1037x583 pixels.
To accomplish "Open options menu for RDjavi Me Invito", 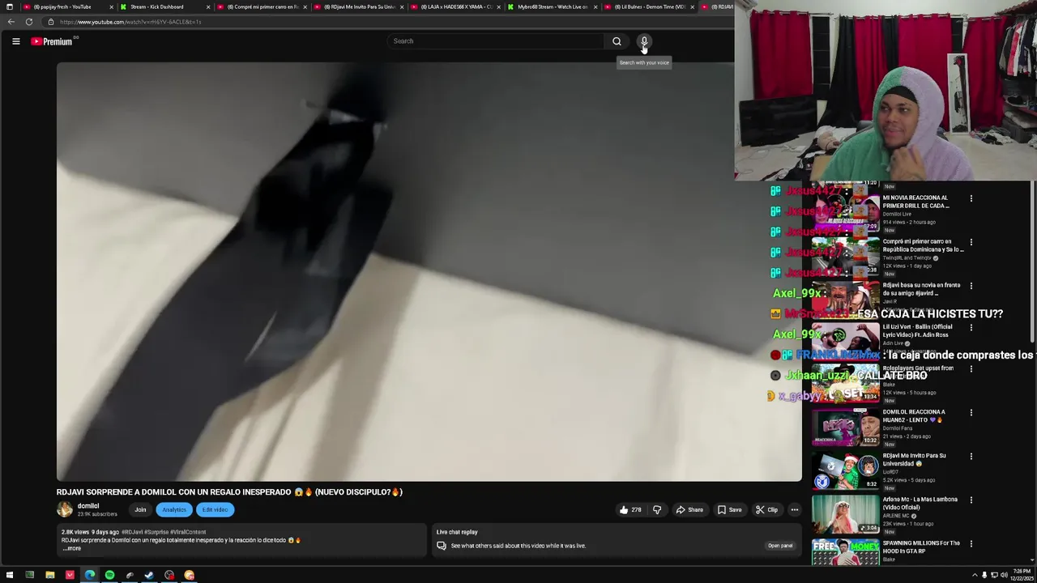I will pos(971,457).
